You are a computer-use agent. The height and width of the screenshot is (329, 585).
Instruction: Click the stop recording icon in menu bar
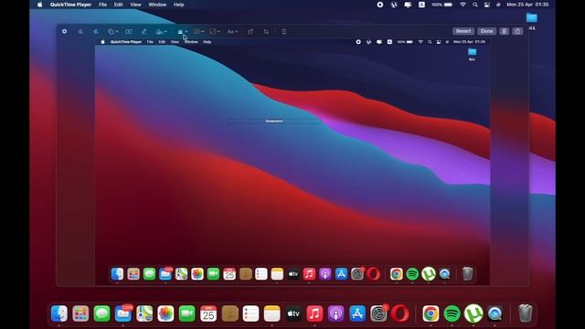(380, 5)
